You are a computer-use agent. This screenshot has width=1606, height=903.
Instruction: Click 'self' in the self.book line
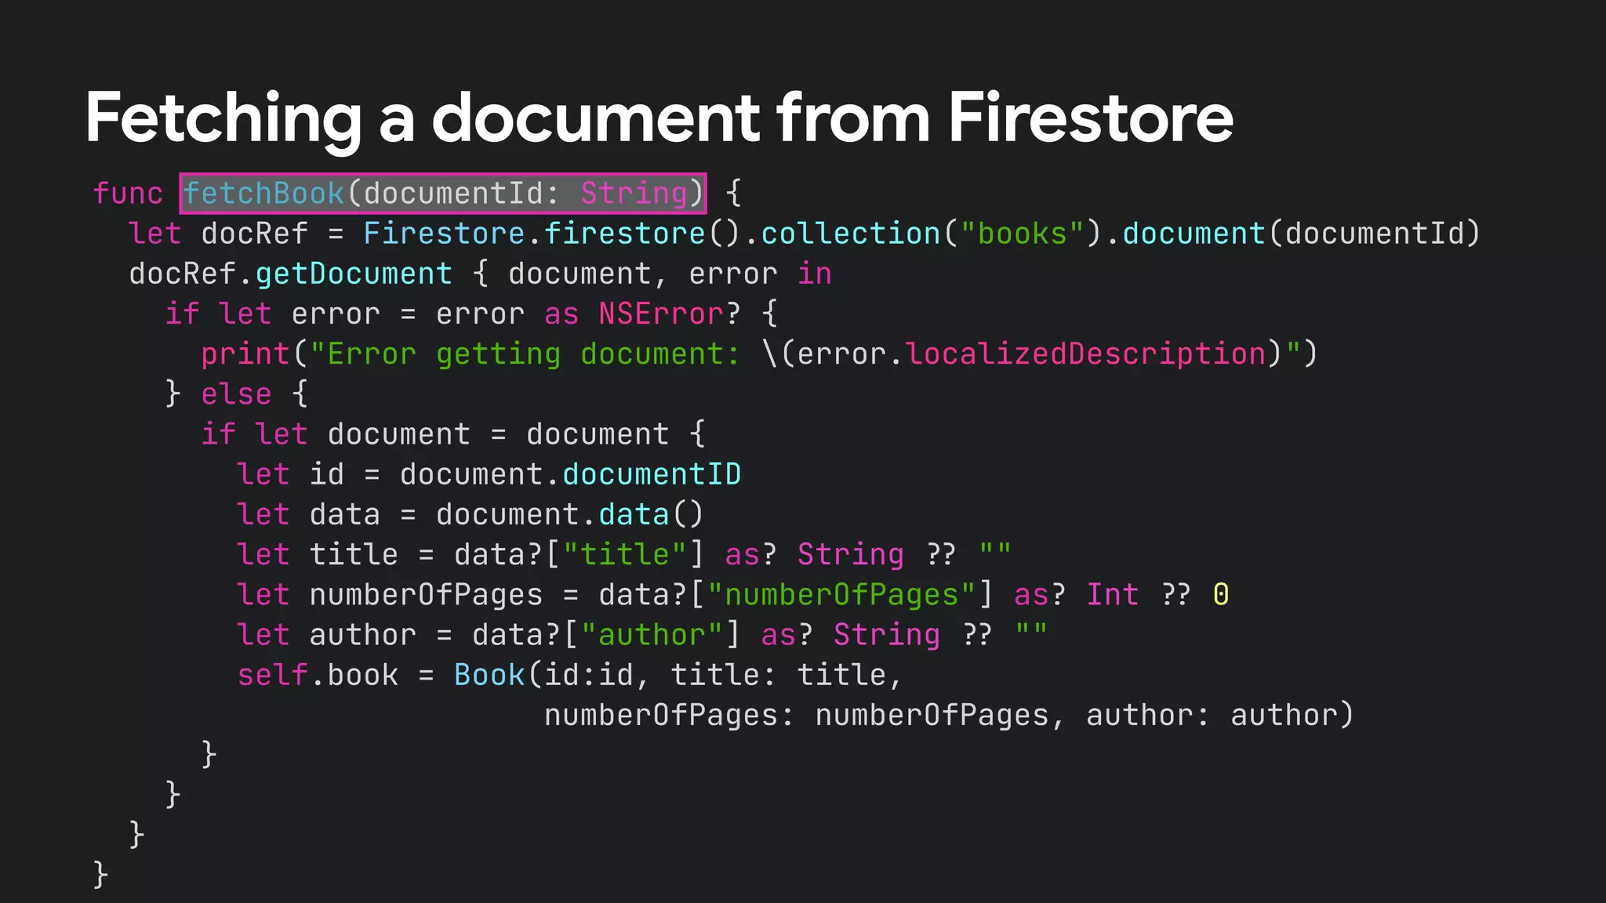[x=273, y=675]
